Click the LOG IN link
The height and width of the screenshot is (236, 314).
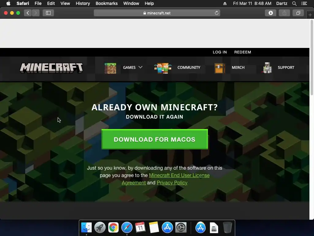click(220, 52)
